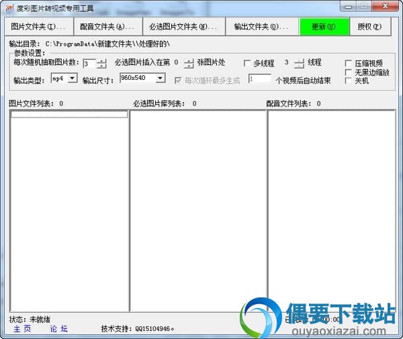This screenshot has width=403, height=339.
Task: Decrease the 每次随机抽取图片数 value with down arrow
Action: [102, 66]
